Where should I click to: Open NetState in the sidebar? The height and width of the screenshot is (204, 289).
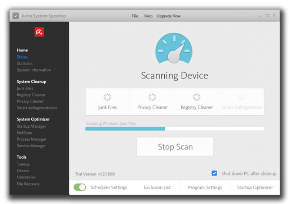click(x=24, y=133)
